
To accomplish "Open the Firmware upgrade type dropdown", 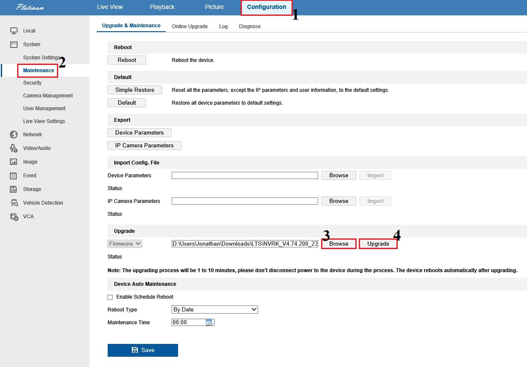I will (x=124, y=244).
